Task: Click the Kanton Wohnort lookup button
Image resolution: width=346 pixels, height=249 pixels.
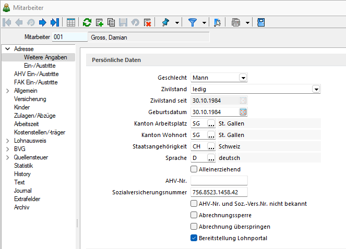Action: (x=211, y=135)
